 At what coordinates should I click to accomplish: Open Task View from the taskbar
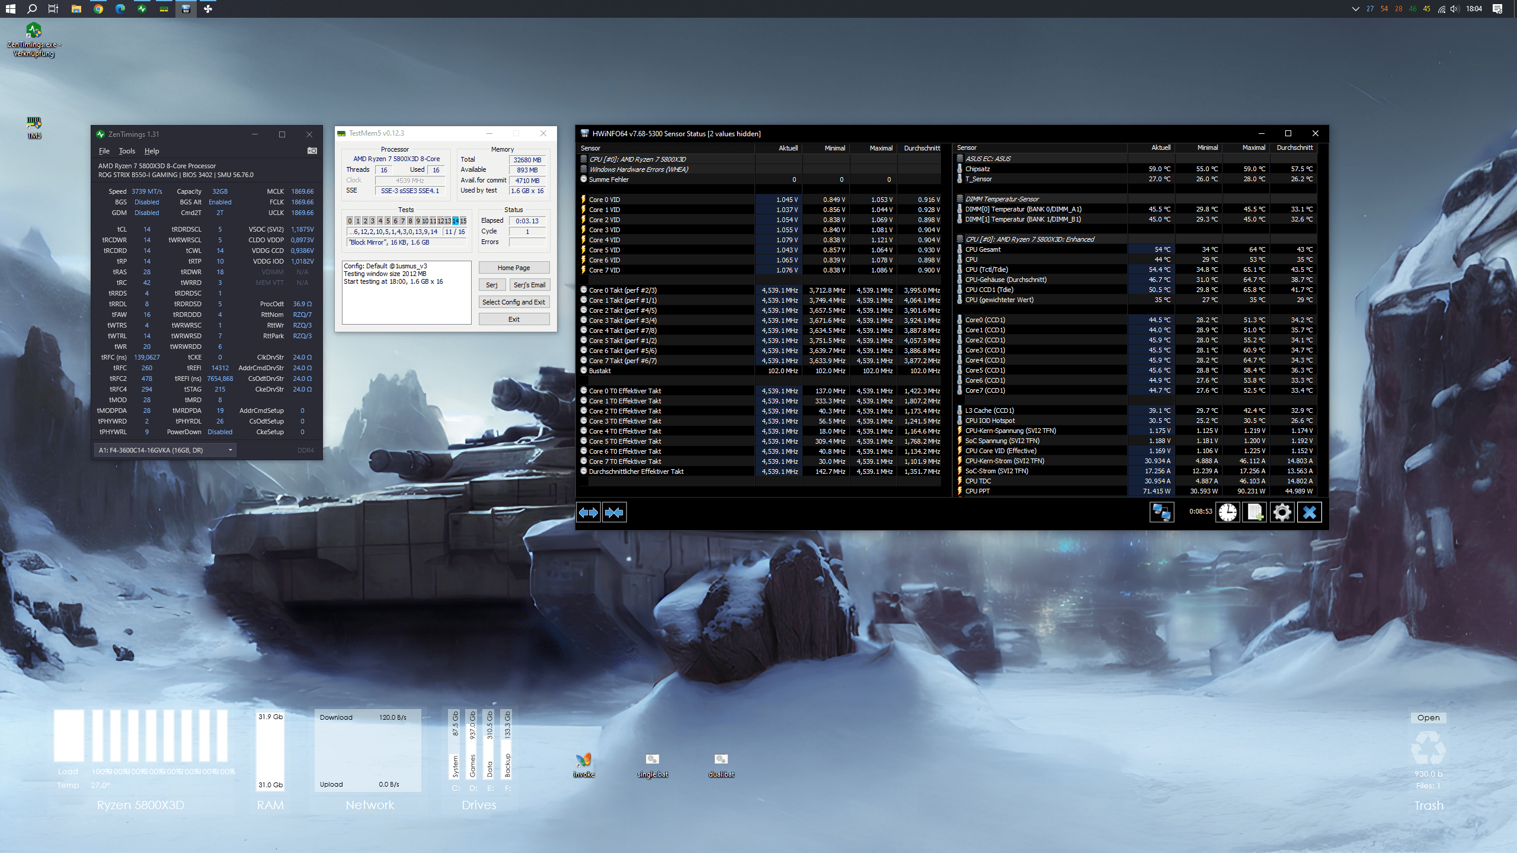[x=53, y=9]
